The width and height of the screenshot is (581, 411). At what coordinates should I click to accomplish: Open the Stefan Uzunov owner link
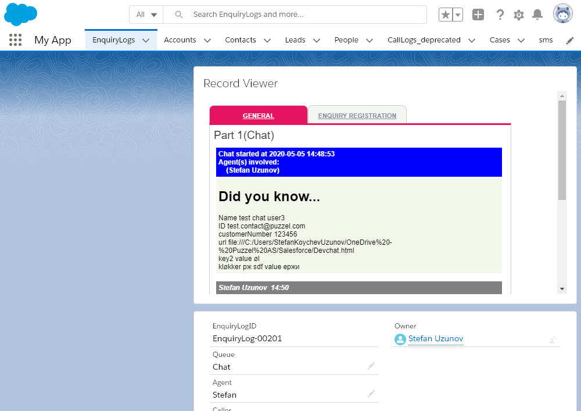435,339
